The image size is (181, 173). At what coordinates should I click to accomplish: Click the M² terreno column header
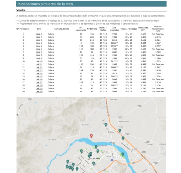point(92,29)
